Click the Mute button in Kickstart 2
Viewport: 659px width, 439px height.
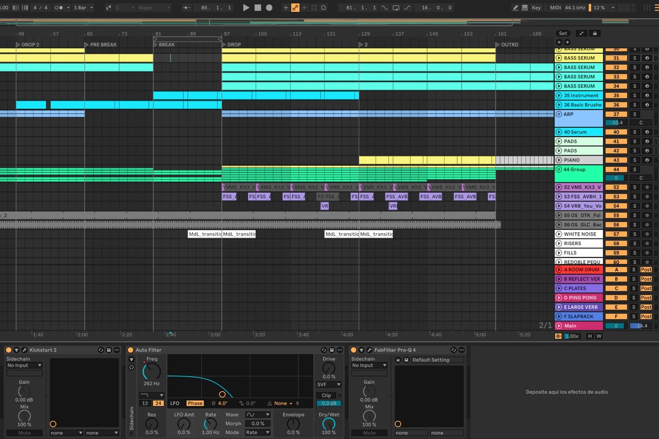[x=24, y=433]
